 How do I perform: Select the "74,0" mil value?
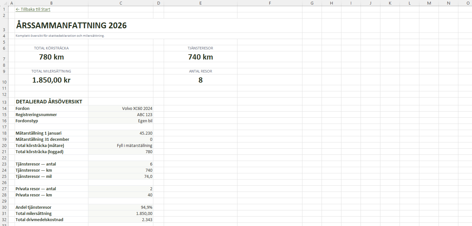(121, 177)
